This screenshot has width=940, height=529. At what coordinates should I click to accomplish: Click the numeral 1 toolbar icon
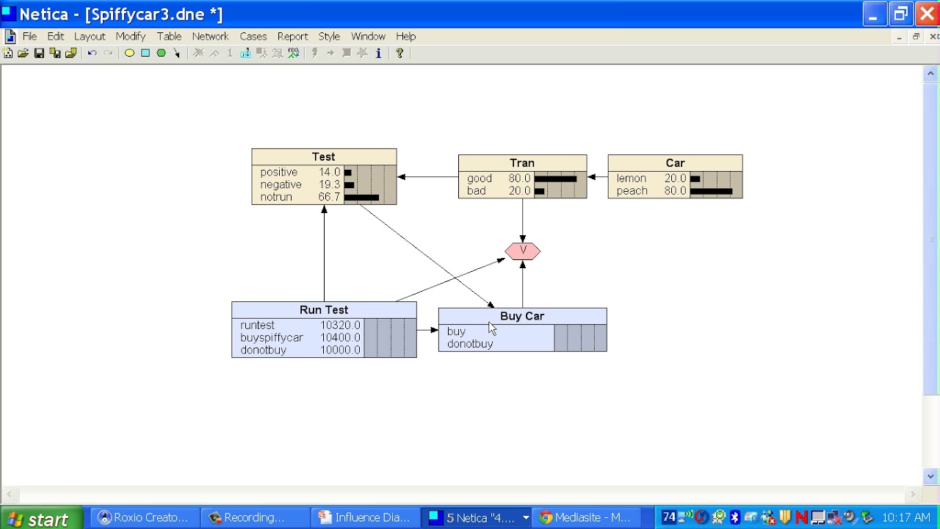click(x=230, y=53)
